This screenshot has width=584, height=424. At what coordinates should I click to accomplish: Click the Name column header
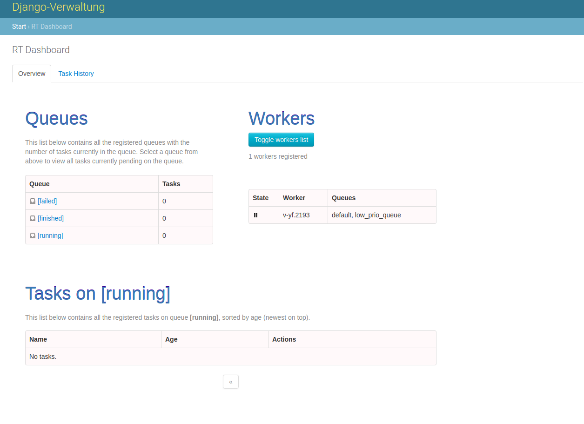coord(93,339)
